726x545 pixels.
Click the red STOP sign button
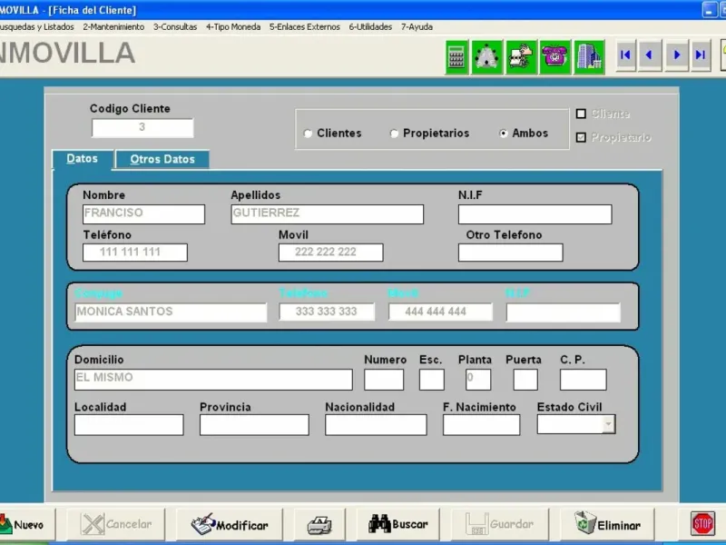point(702,524)
